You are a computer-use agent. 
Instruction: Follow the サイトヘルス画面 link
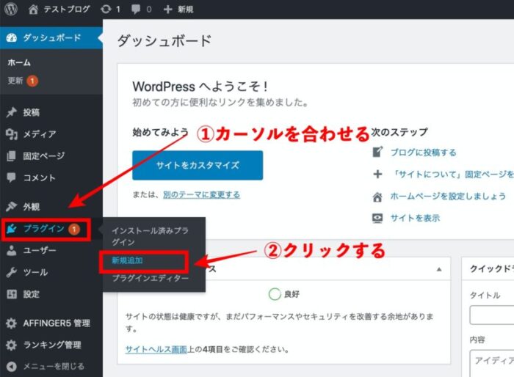(156, 349)
